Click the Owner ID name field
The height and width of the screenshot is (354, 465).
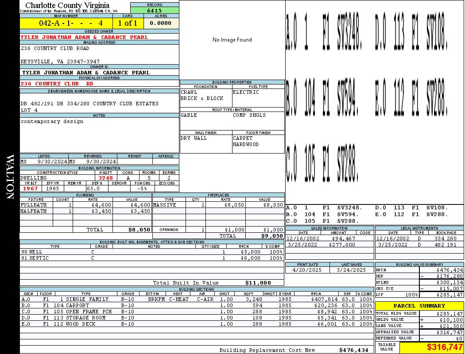click(x=86, y=73)
